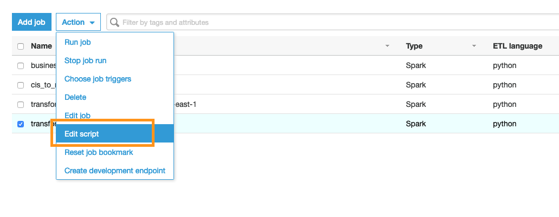Image resolution: width=559 pixels, height=217 pixels.
Task: Check the cis_to job row checkbox
Action: pos(21,85)
